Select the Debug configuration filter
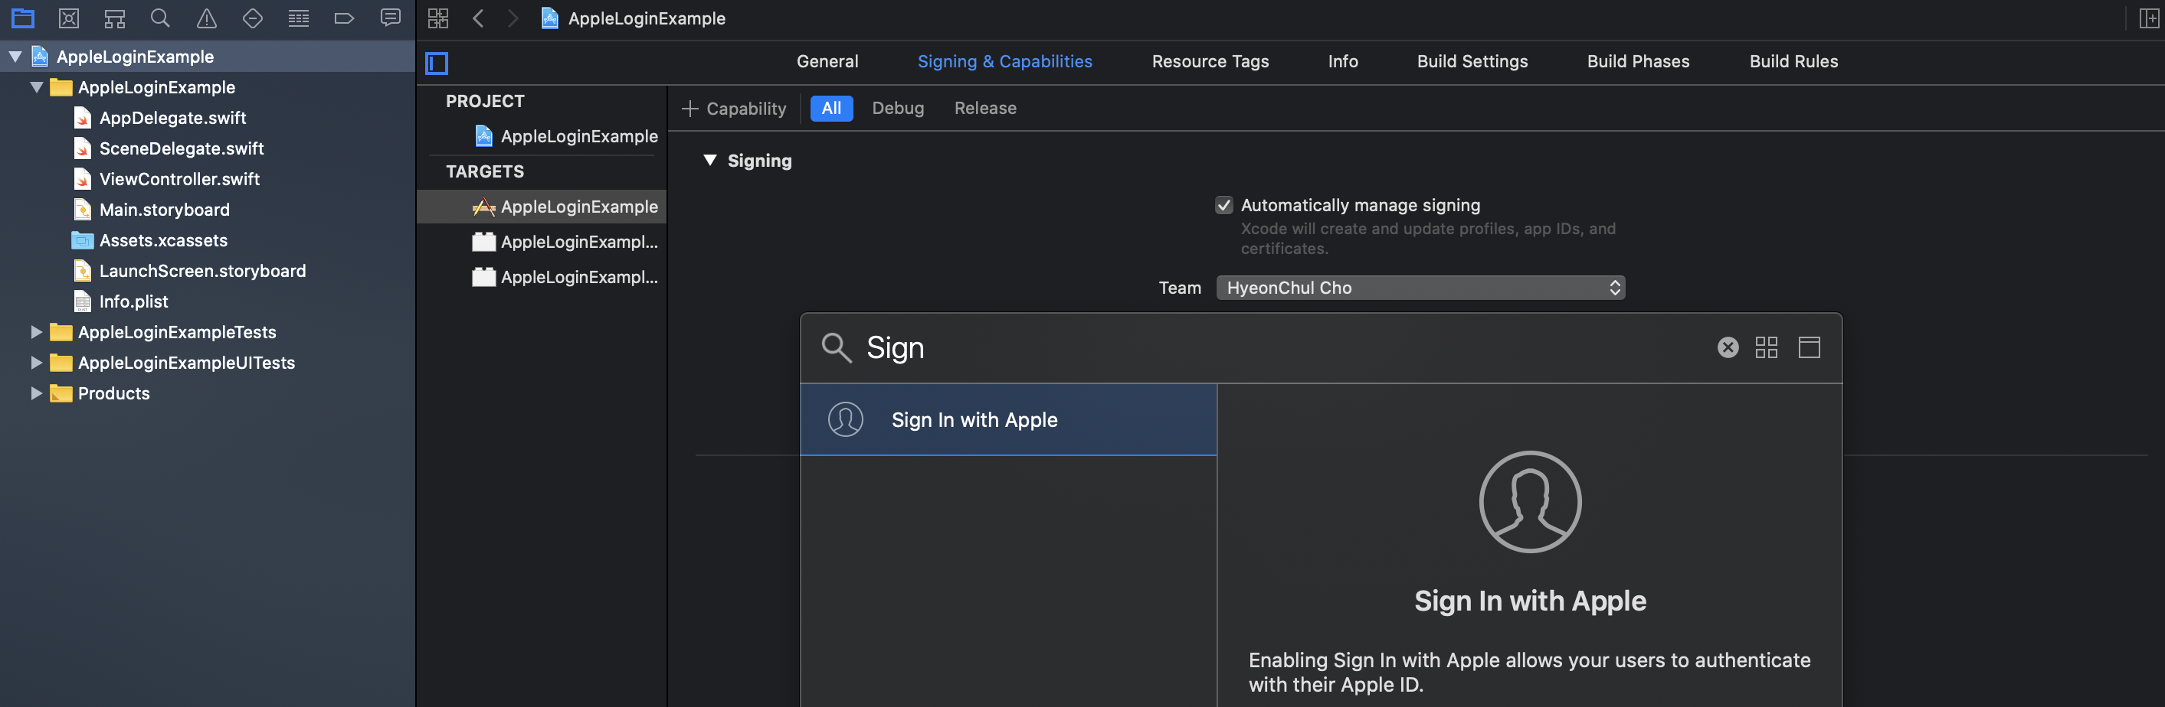 [898, 109]
